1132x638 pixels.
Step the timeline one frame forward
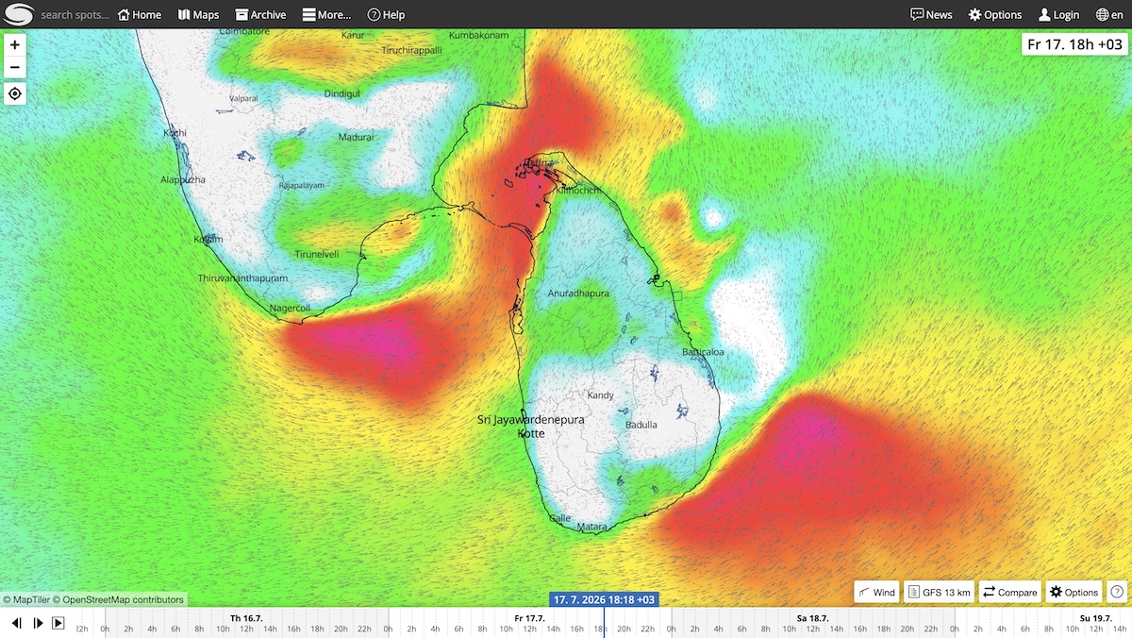click(38, 623)
